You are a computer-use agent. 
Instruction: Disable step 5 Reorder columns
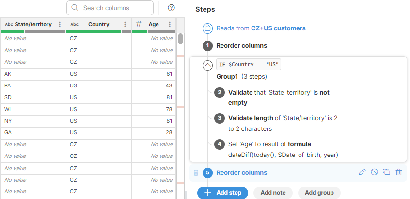tap(374, 172)
